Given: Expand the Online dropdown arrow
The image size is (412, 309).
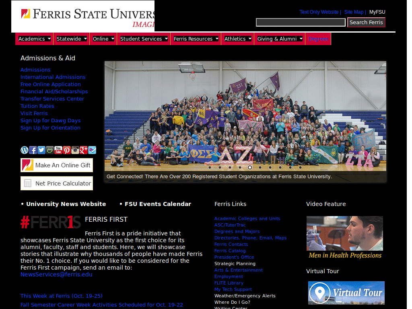Looking at the screenshot, I should [113, 39].
